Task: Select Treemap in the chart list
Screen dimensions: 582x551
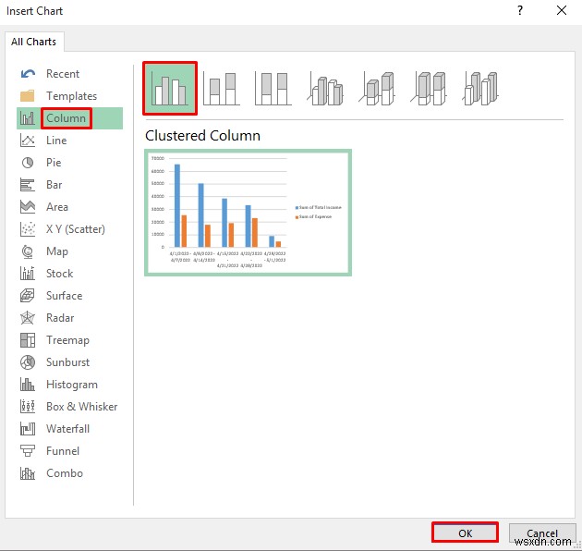Action: tap(68, 340)
